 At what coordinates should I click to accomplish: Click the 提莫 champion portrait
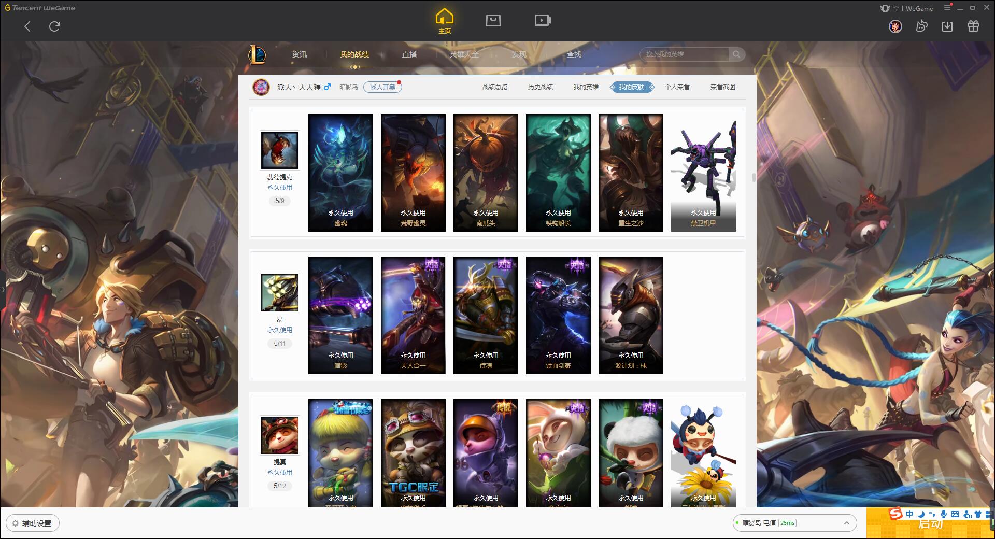(280, 435)
